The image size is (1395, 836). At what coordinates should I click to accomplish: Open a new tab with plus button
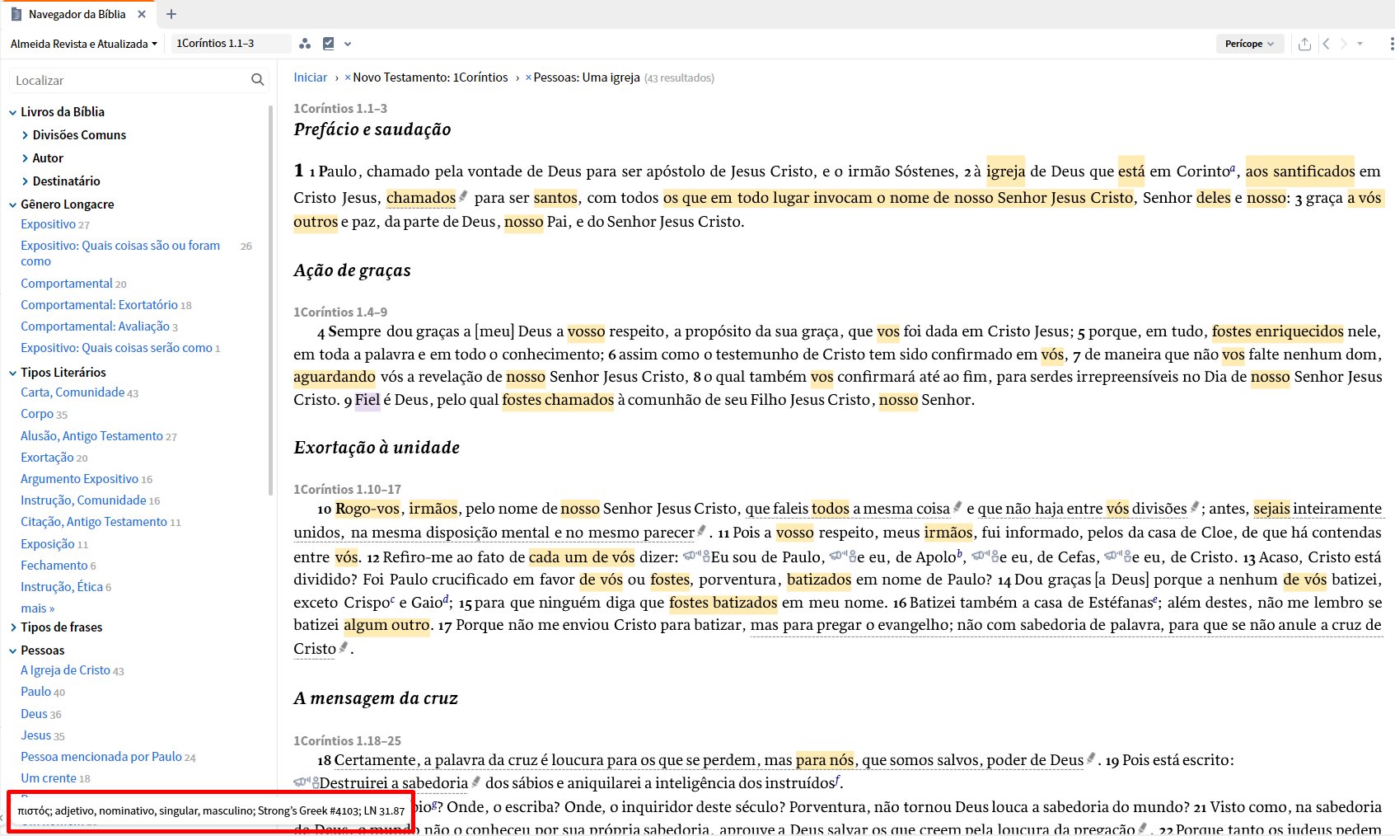171,14
